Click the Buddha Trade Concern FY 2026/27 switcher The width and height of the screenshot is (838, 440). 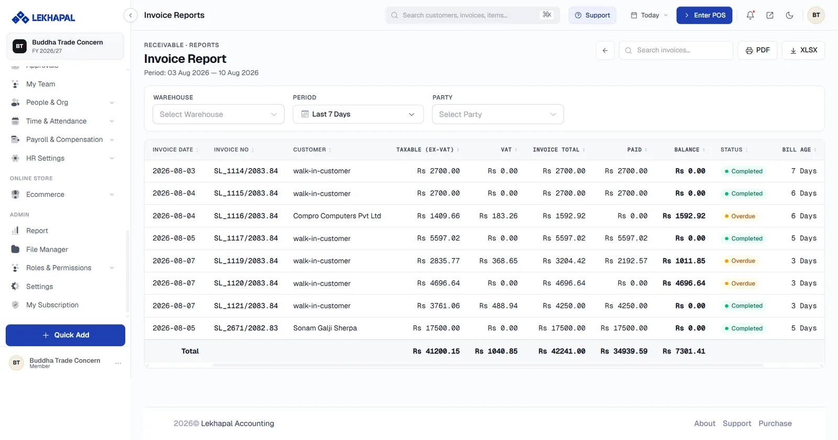coord(65,46)
